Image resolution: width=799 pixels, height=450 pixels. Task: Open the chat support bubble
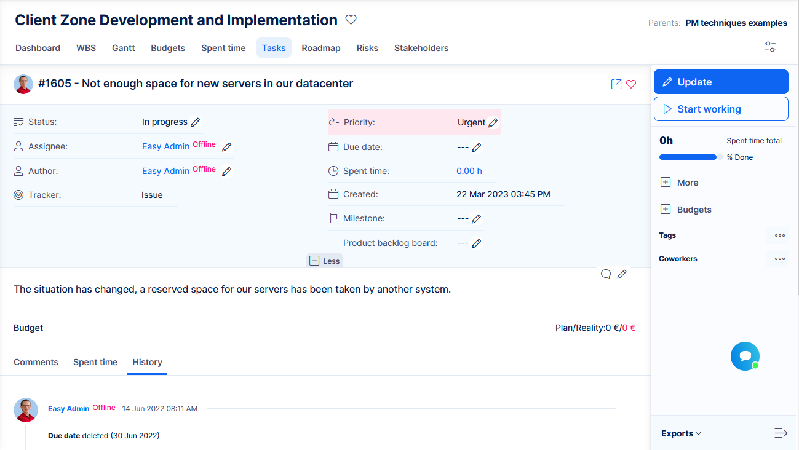pyautogui.click(x=745, y=356)
